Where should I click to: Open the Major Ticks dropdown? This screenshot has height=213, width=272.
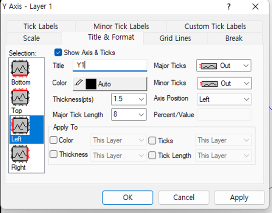pos(224,65)
